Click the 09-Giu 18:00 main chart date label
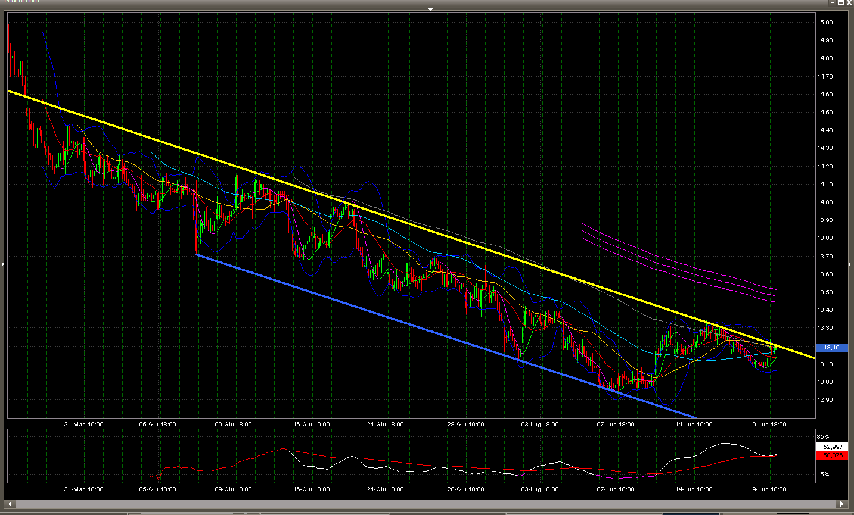The width and height of the screenshot is (854, 515). pos(233,425)
